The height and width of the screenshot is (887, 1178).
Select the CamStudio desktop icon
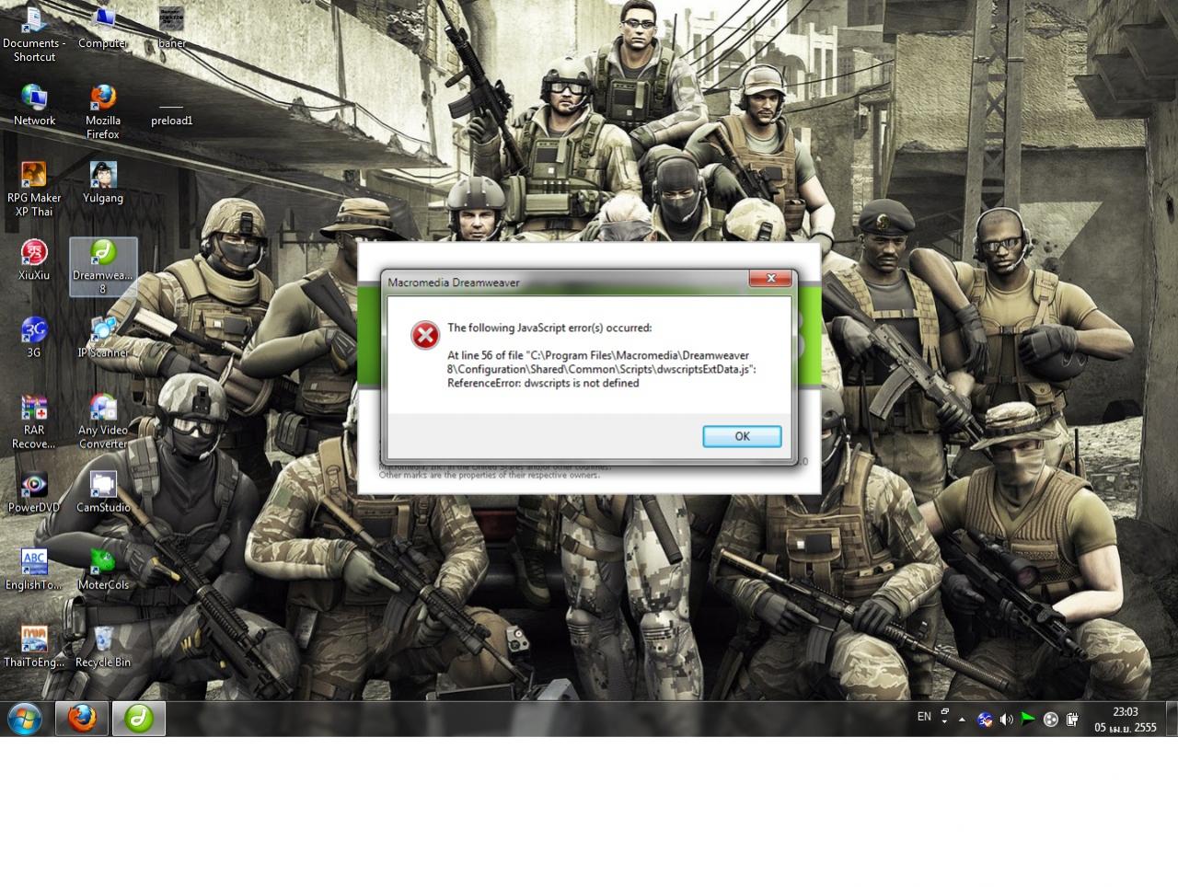coord(103,492)
